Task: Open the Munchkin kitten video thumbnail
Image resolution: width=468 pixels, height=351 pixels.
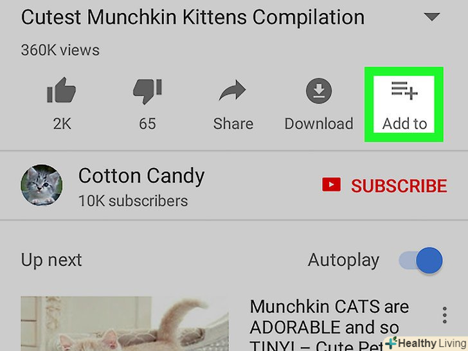Action: (125, 323)
